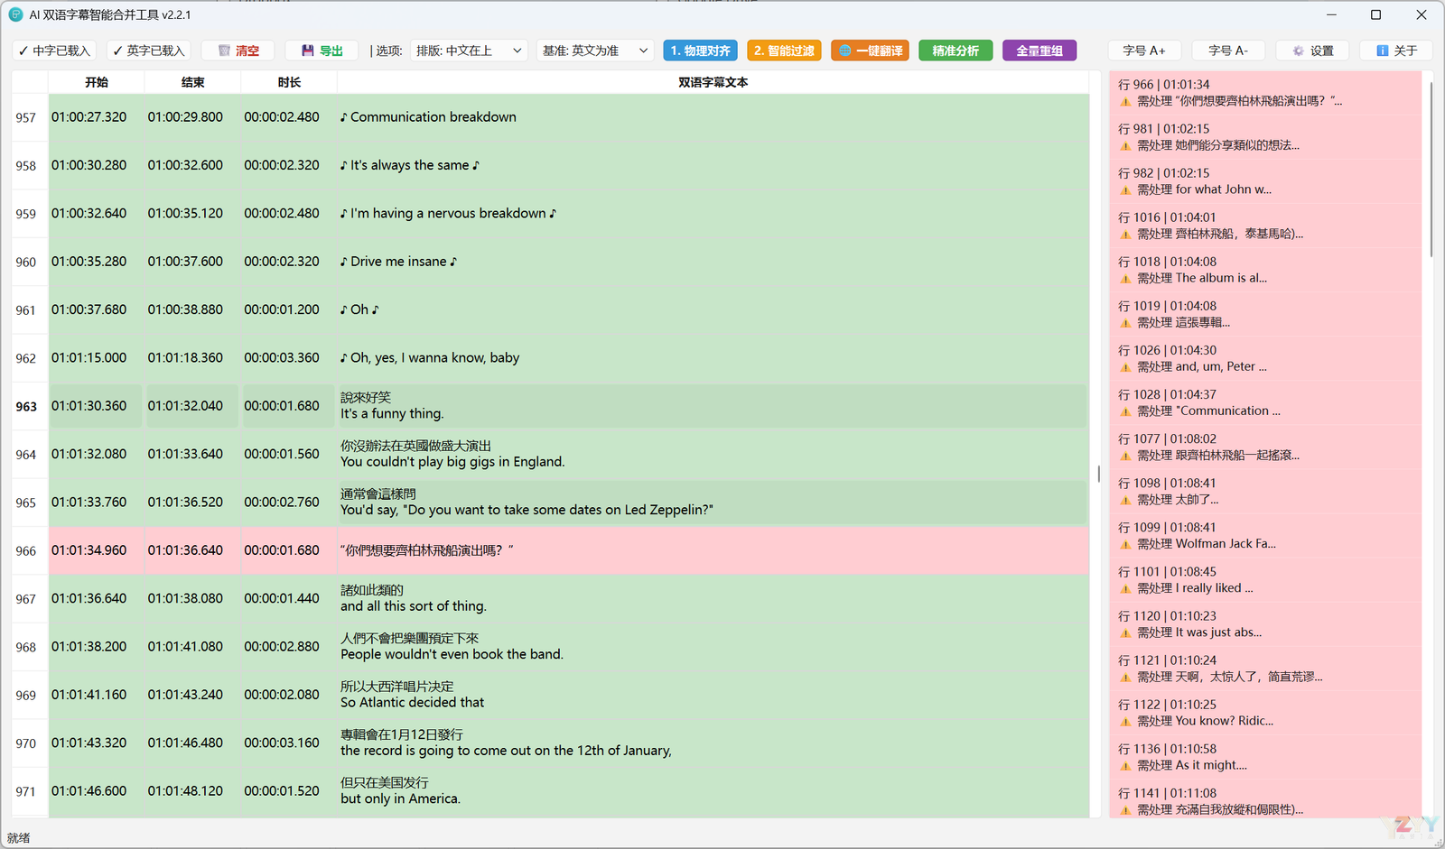Click the 开始 column header
Viewport: 1445px width, 849px height.
pos(97,82)
